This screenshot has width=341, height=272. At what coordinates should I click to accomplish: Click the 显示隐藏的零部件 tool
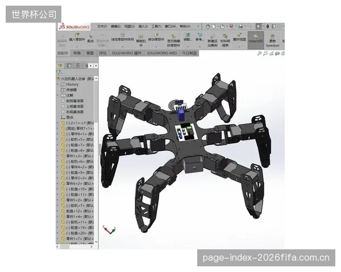click(173, 41)
